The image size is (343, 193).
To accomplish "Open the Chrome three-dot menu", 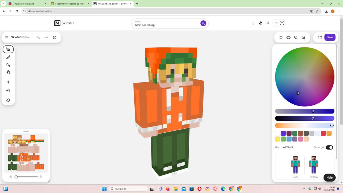I will pyautogui.click(x=339, y=11).
